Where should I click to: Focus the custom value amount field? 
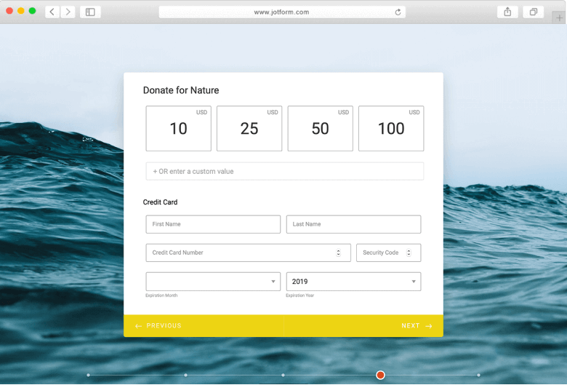coord(284,172)
